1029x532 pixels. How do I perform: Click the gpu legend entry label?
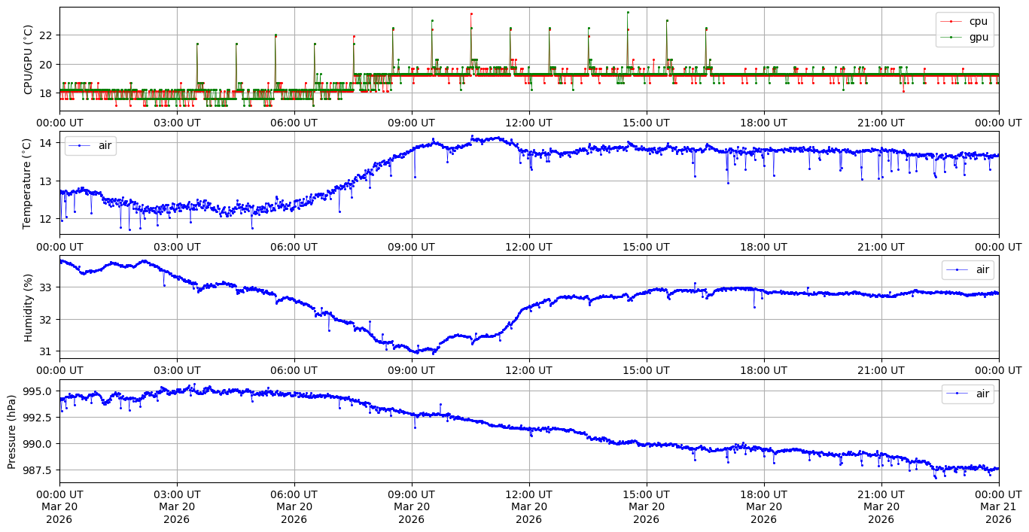978,36
